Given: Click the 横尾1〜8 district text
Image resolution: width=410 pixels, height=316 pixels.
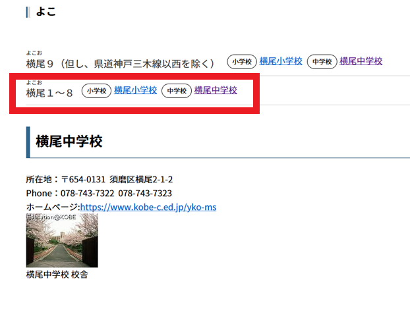Looking at the screenshot, I should pos(49,93).
